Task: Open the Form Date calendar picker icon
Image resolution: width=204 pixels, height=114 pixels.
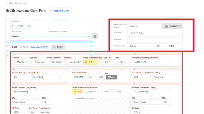Action: coord(28,26)
